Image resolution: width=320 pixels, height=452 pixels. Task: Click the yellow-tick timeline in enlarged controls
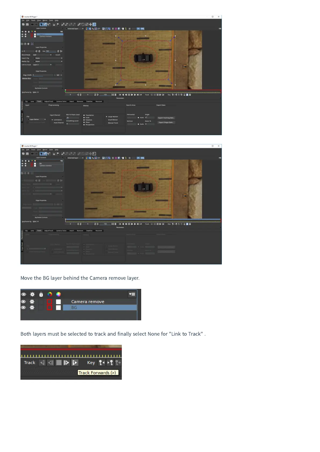tap(71, 356)
